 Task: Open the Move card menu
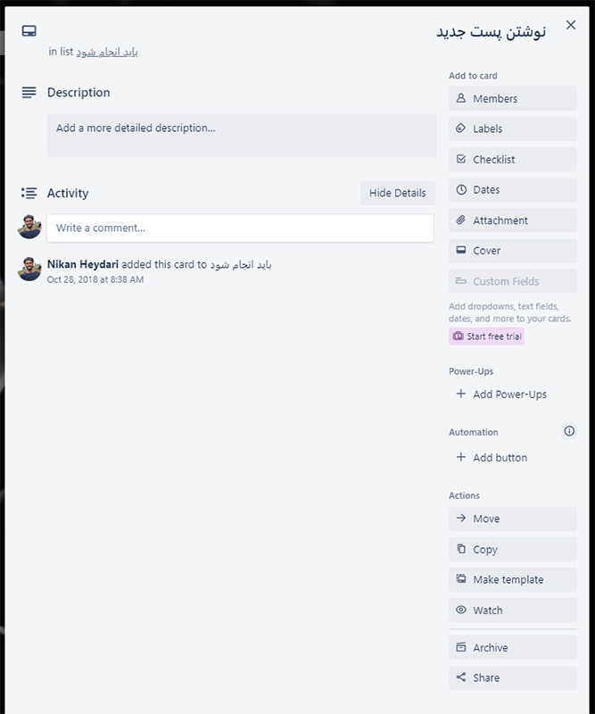[x=513, y=519]
